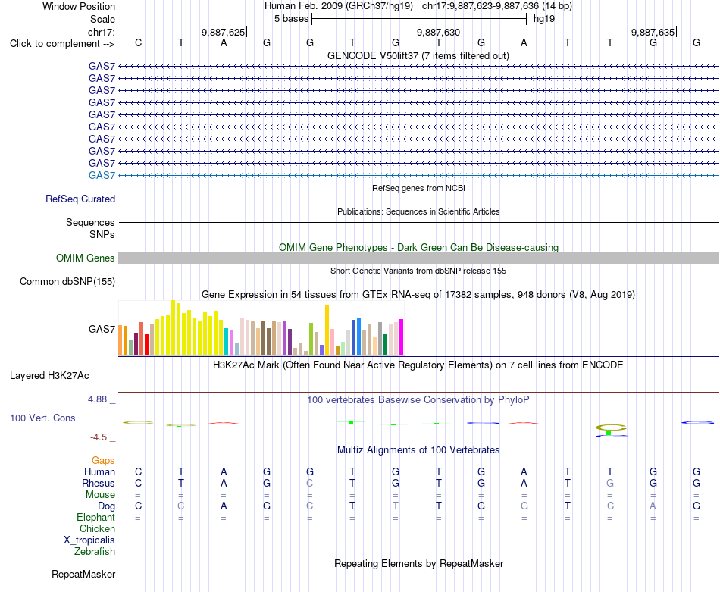Click the magenta GTEx bar at the end
The image size is (720, 592).
point(402,337)
